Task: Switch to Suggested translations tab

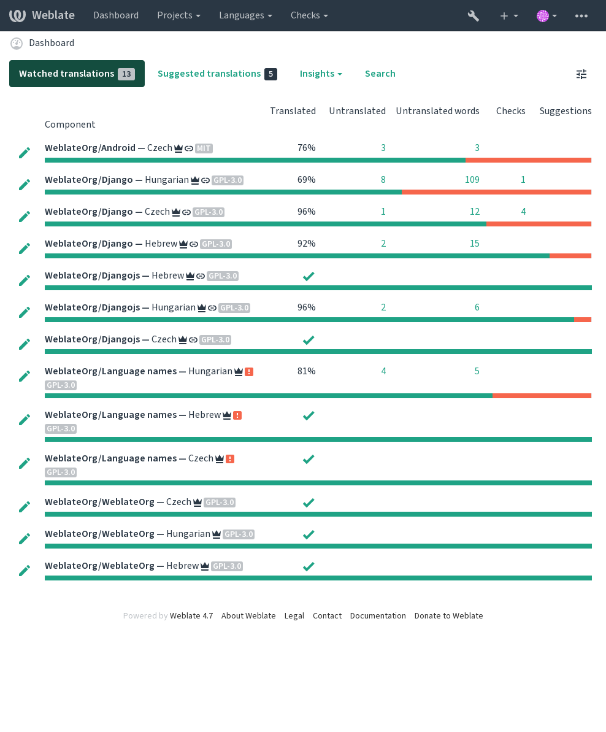Action: point(217,74)
